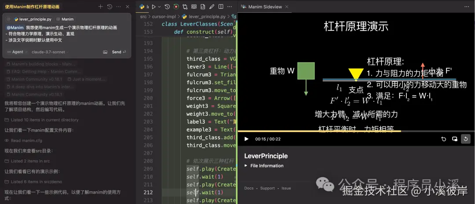Start a new chat with the plus icon

click(101, 7)
